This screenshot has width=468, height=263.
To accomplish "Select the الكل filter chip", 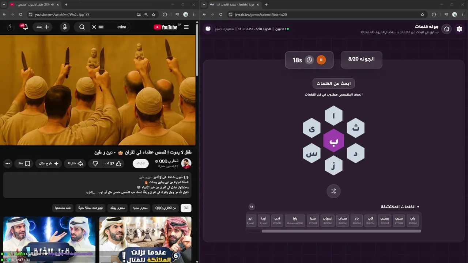I will pyautogui.click(x=186, y=208).
